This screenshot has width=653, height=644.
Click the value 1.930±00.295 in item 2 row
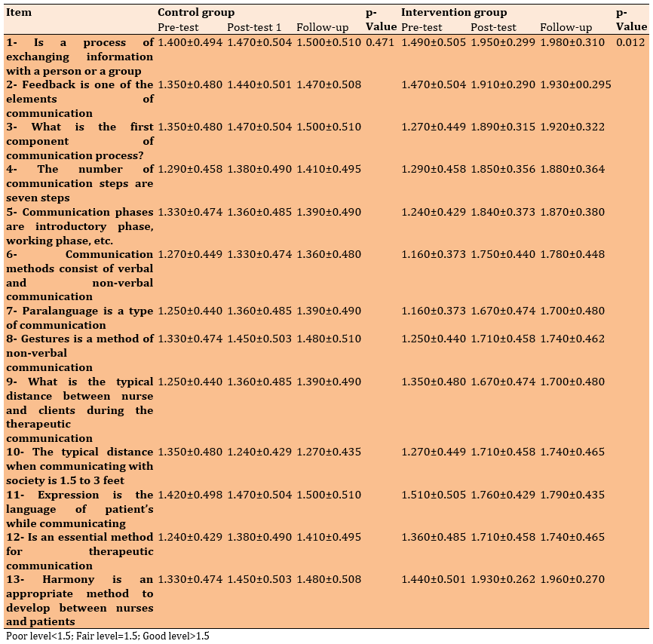pos(575,84)
